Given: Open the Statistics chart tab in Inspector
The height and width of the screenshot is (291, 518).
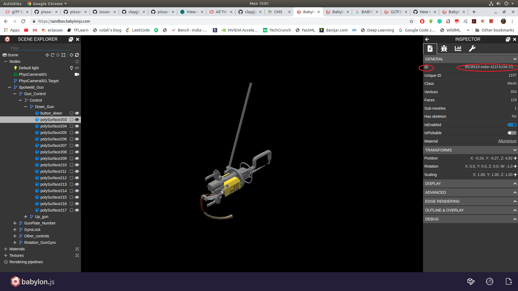Looking at the screenshot, I should pyautogui.click(x=458, y=48).
